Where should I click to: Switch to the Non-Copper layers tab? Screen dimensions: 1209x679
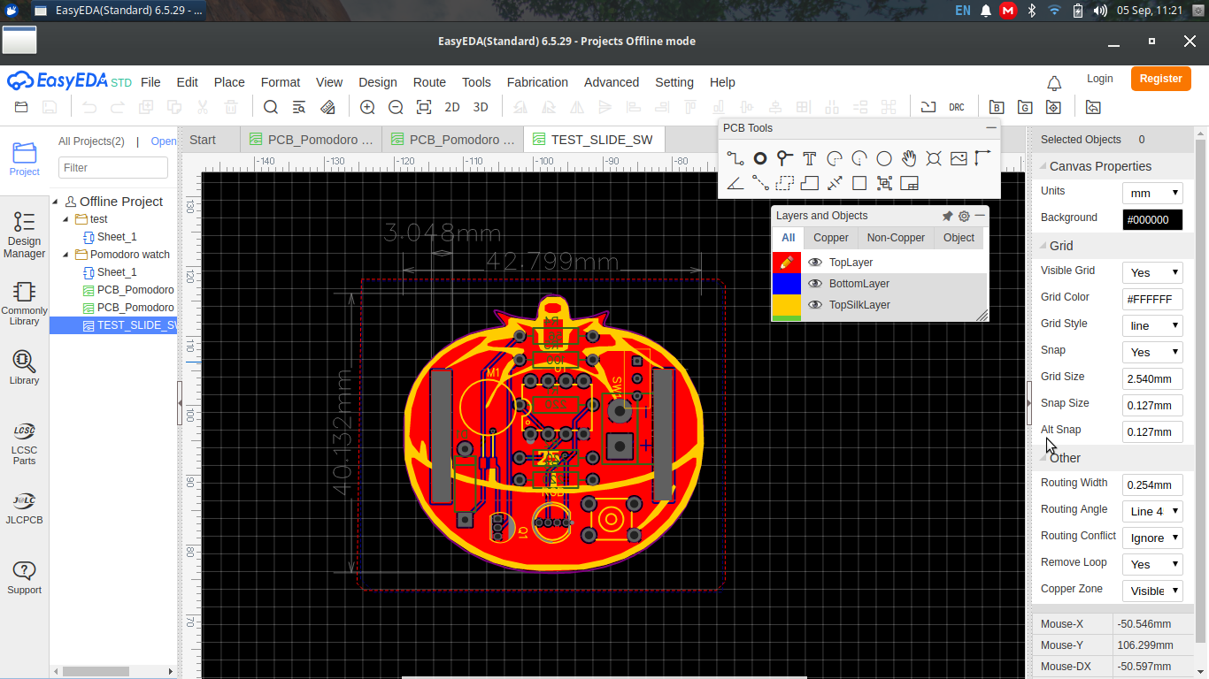(x=896, y=238)
